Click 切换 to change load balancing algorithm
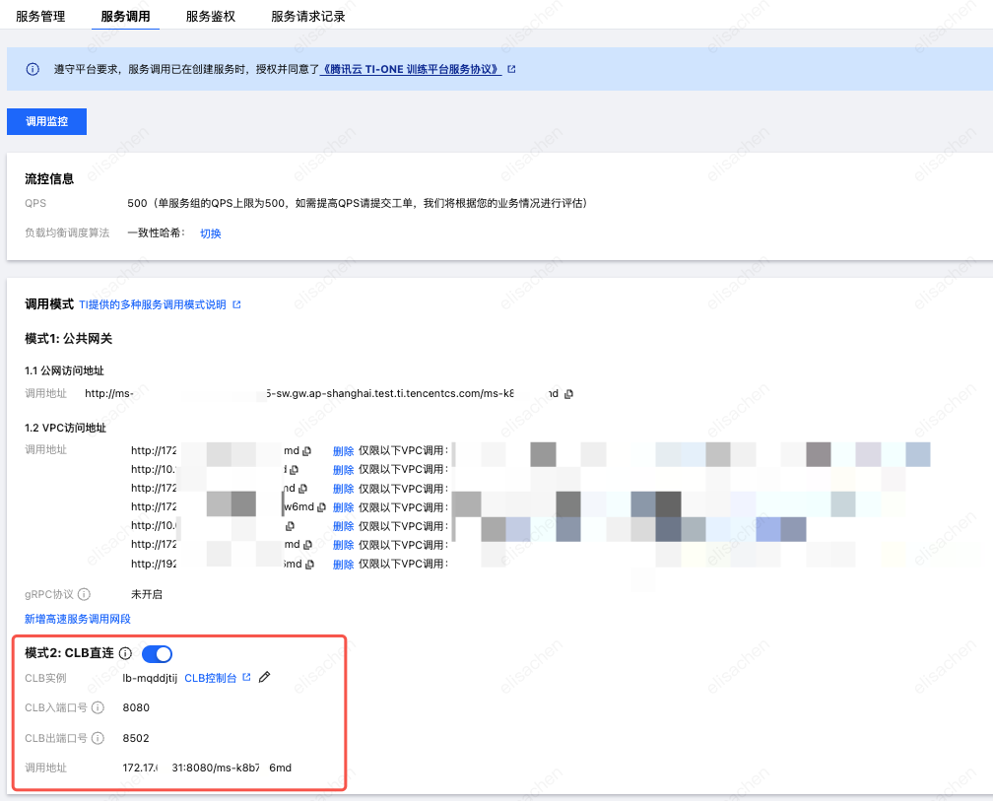The height and width of the screenshot is (801, 993). [x=210, y=234]
